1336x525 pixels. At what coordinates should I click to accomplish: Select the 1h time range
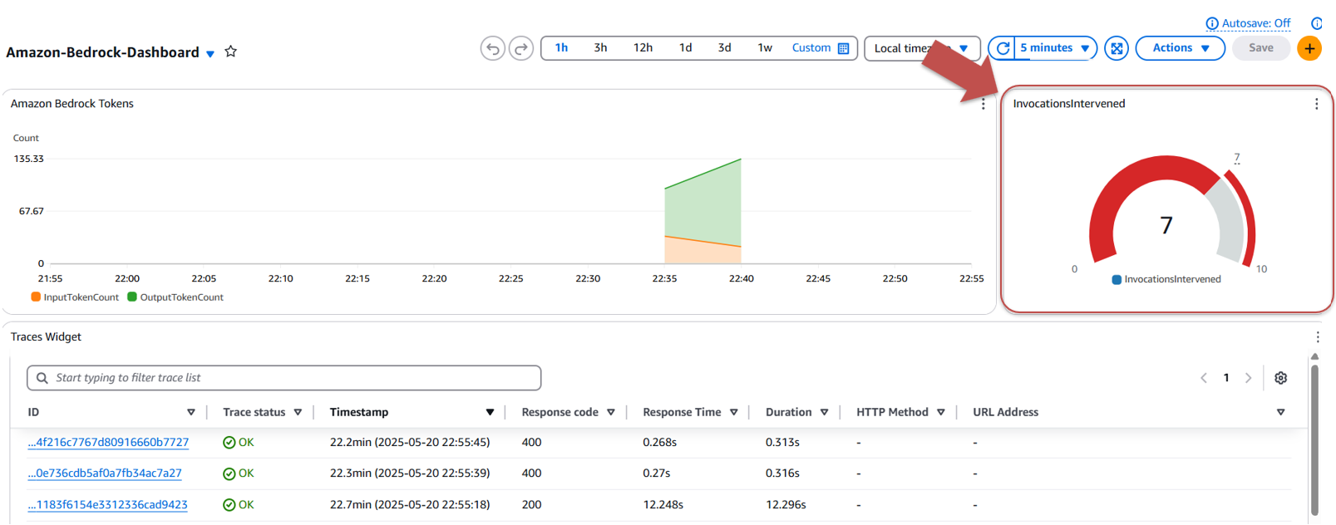(x=561, y=48)
